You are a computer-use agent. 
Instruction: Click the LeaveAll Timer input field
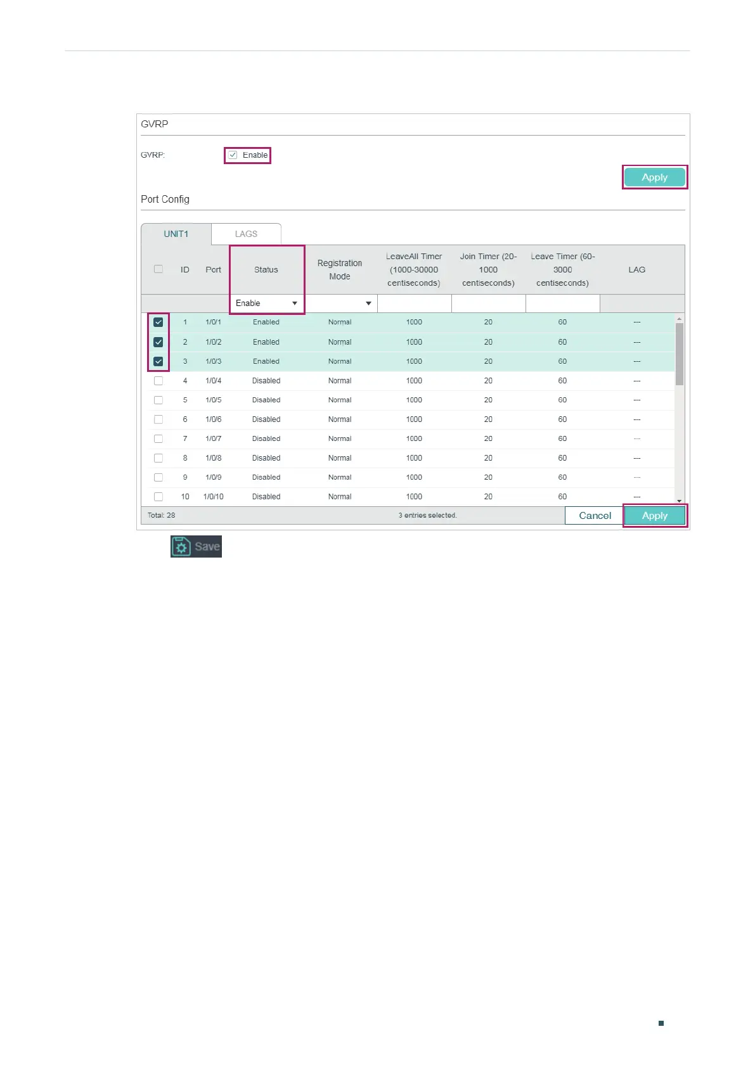click(415, 303)
